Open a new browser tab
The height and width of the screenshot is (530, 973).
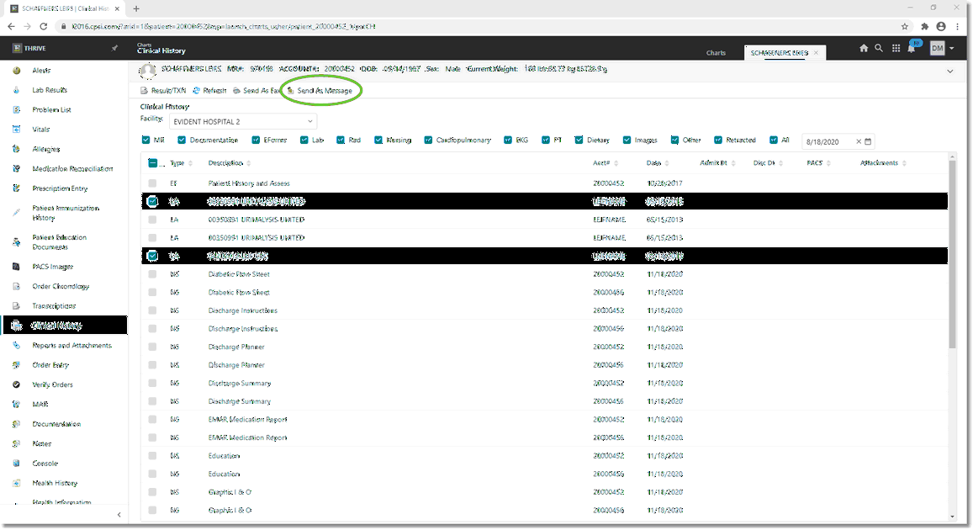136,8
